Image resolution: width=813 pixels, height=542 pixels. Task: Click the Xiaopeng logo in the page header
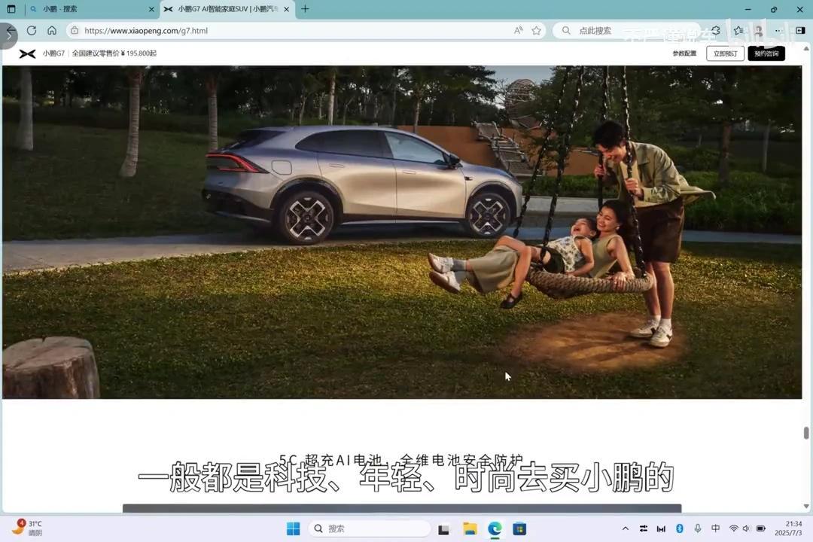27,53
